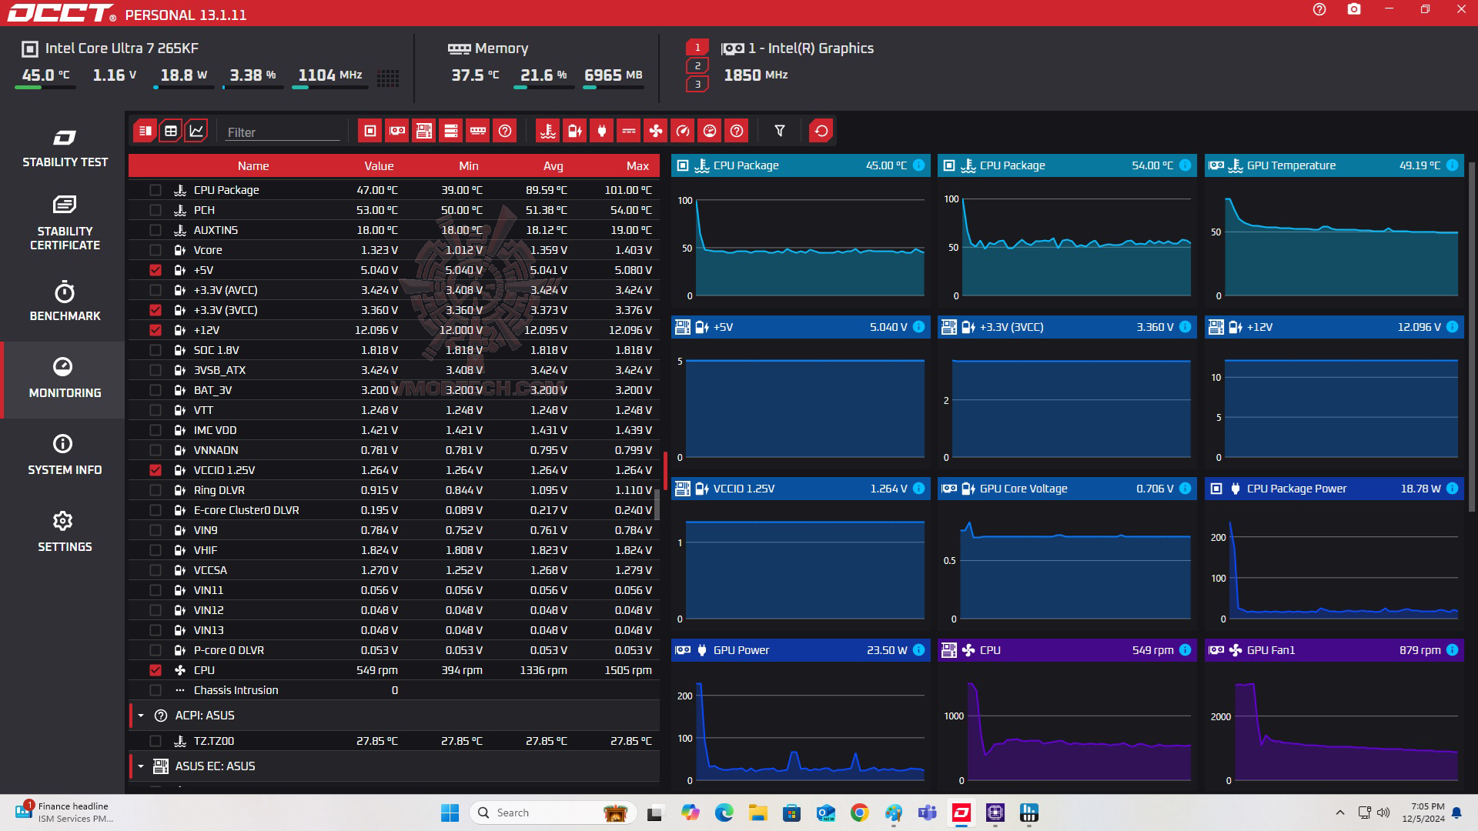
Task: Click the sensor Filter text field
Action: (282, 132)
